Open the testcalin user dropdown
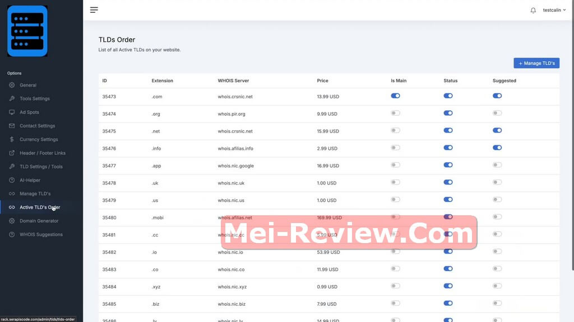Screen dimensions: 574x322 click(x=554, y=10)
